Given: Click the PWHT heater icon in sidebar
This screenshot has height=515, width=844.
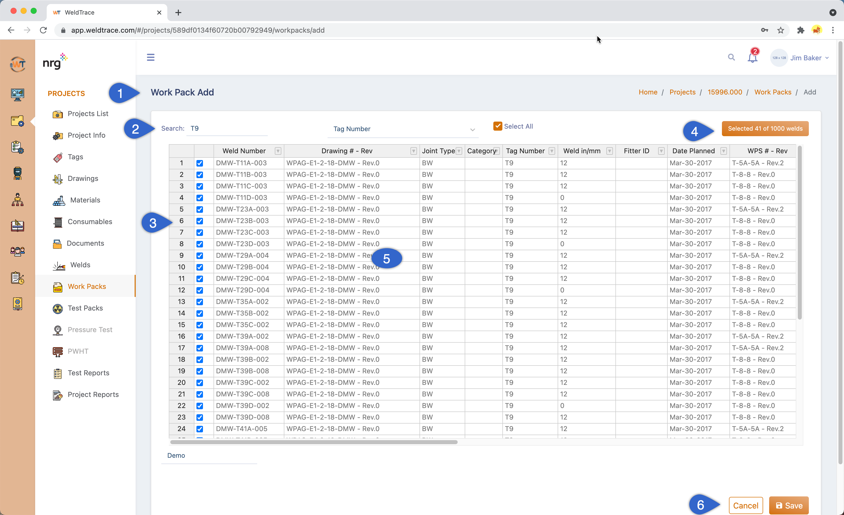Looking at the screenshot, I should [58, 352].
